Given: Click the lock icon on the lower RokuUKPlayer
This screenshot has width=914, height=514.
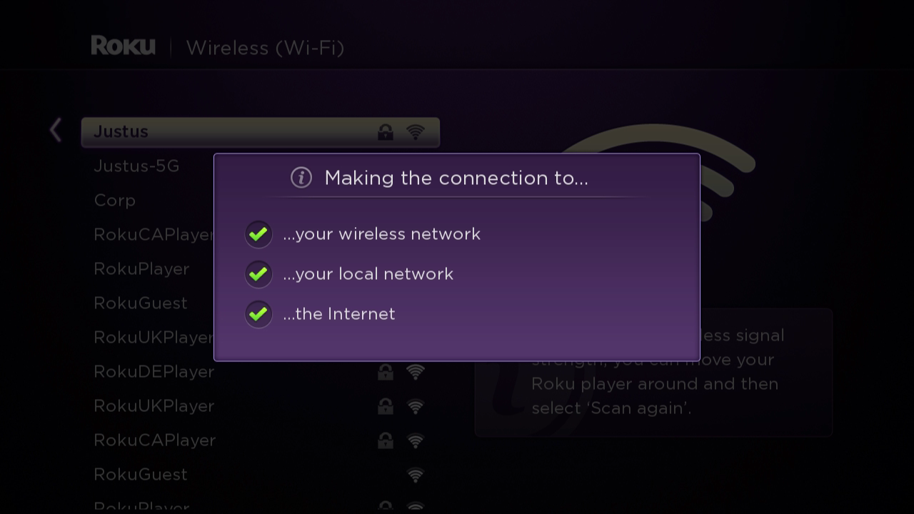Looking at the screenshot, I should pos(386,405).
